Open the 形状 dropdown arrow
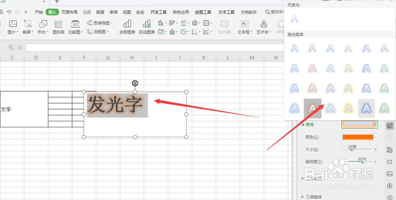The image size is (396, 200). coord(48,32)
